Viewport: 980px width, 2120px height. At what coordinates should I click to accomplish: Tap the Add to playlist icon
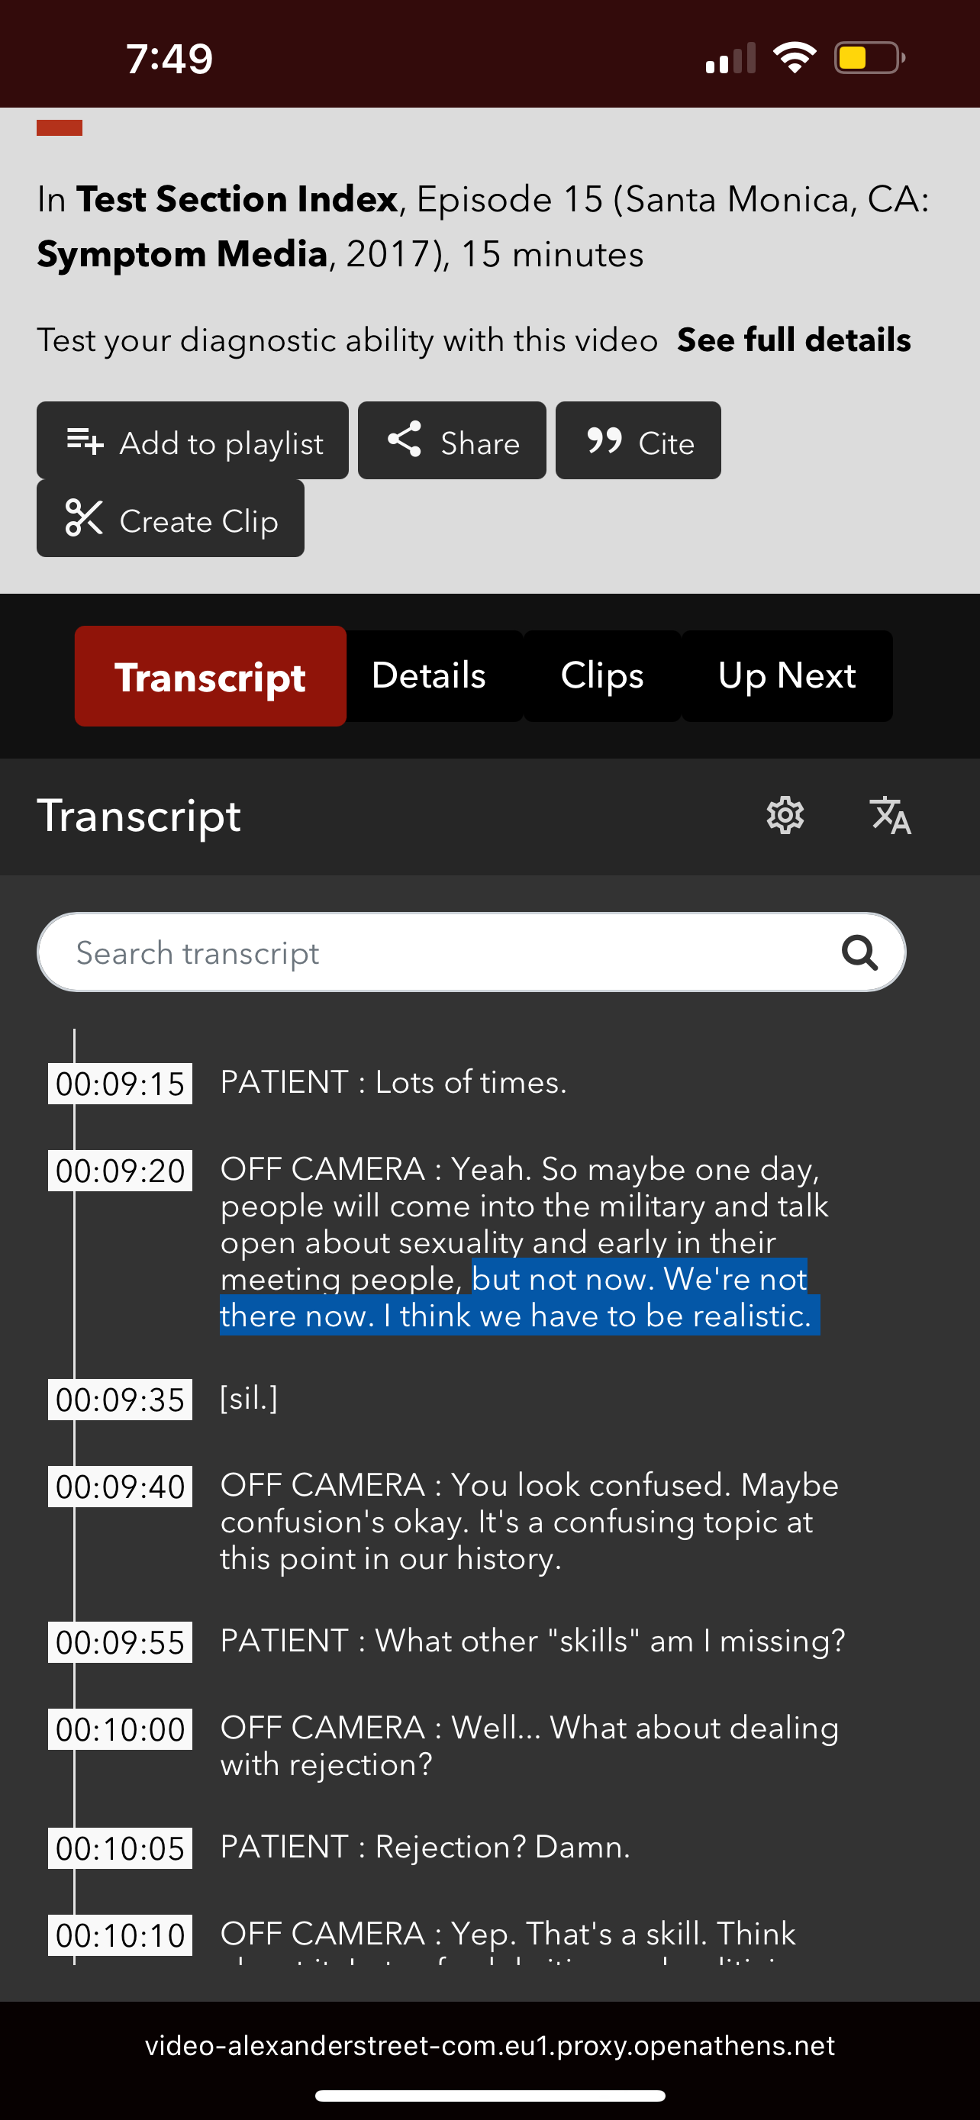click(85, 441)
